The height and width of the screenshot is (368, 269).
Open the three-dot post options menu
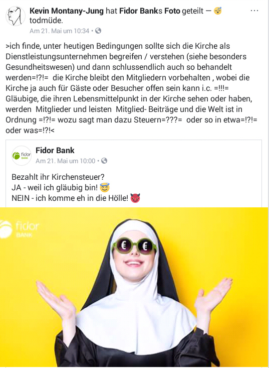pyautogui.click(x=254, y=11)
